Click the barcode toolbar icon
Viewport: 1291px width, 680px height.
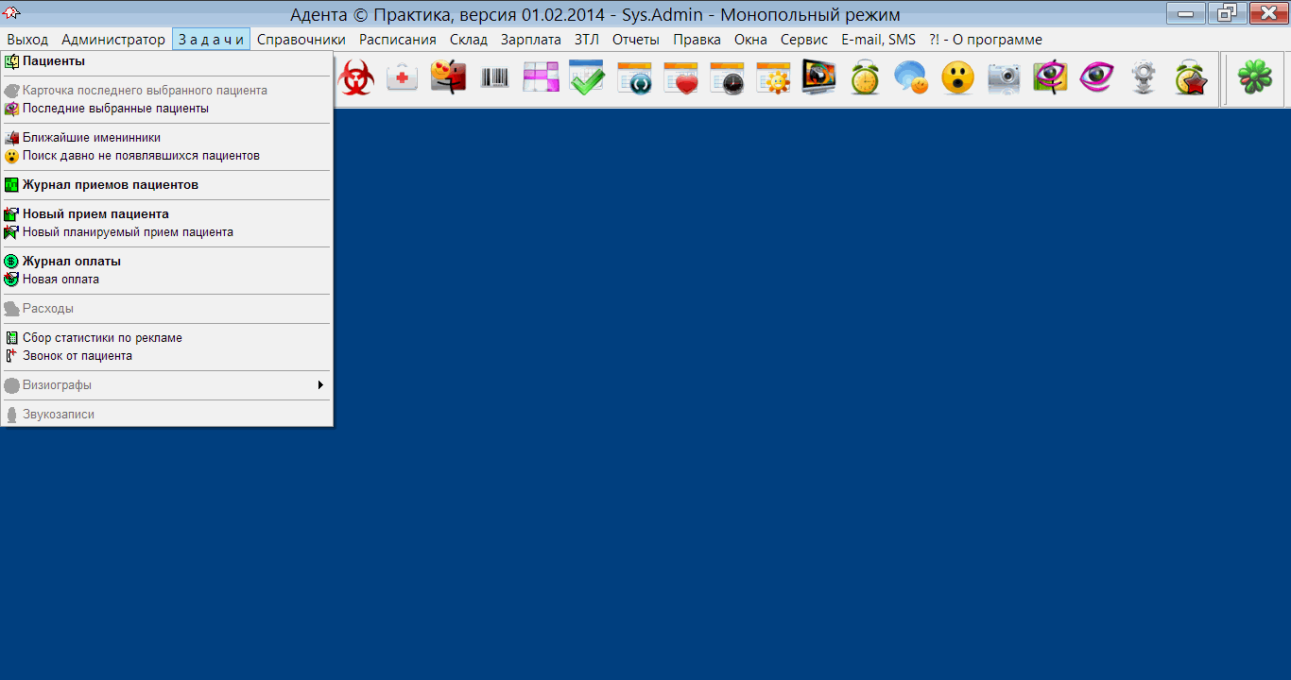click(x=494, y=77)
